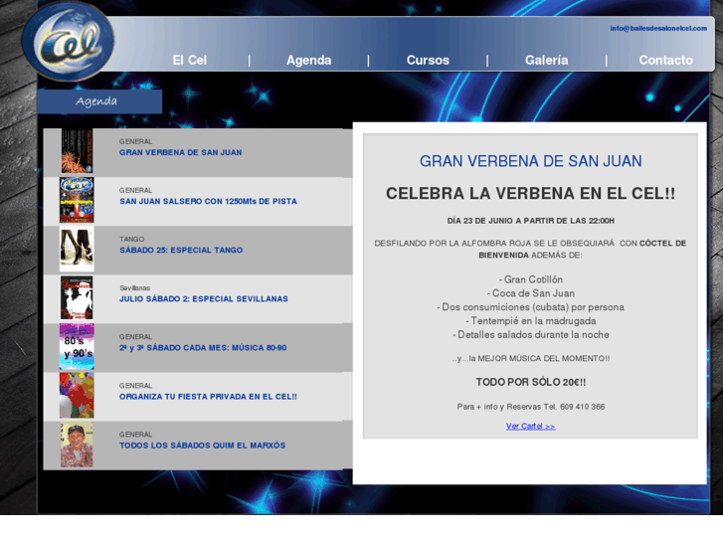Go to the Agenda menu page
The width and height of the screenshot is (723, 542).
coord(308,61)
